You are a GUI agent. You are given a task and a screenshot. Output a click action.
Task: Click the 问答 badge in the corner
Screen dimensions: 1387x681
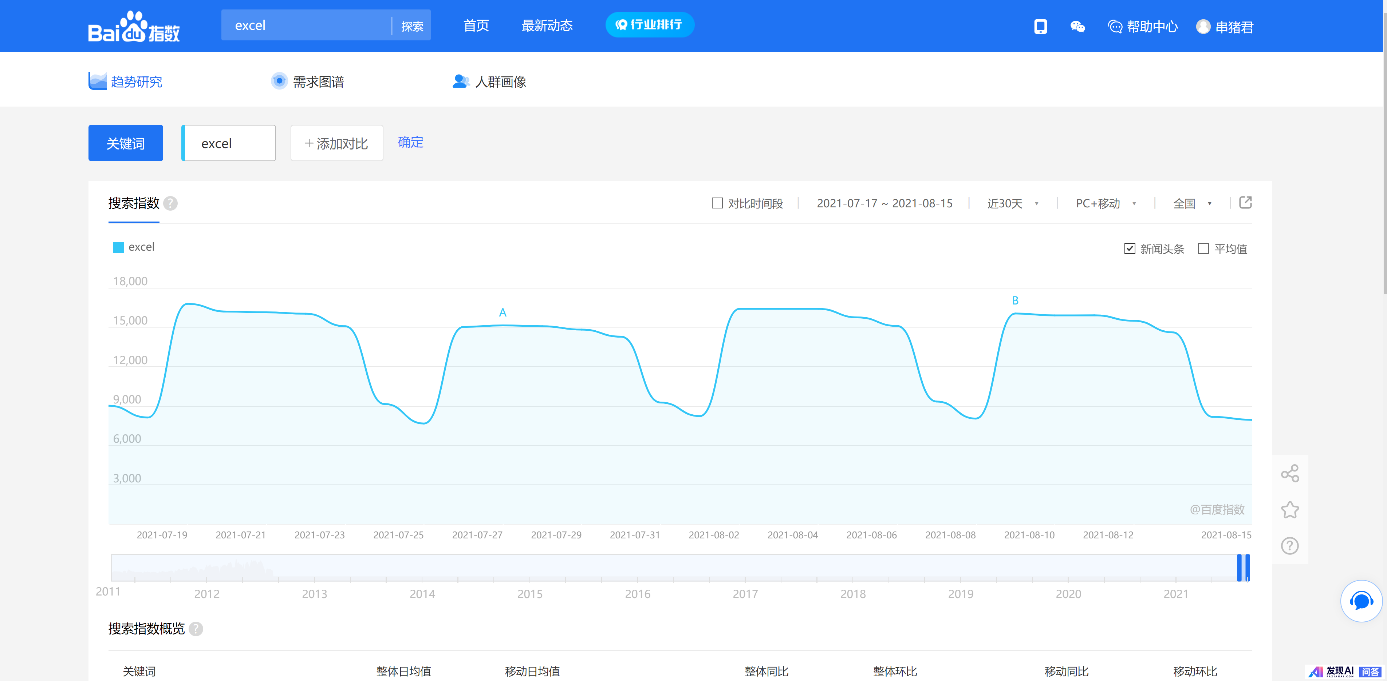coord(1370,671)
